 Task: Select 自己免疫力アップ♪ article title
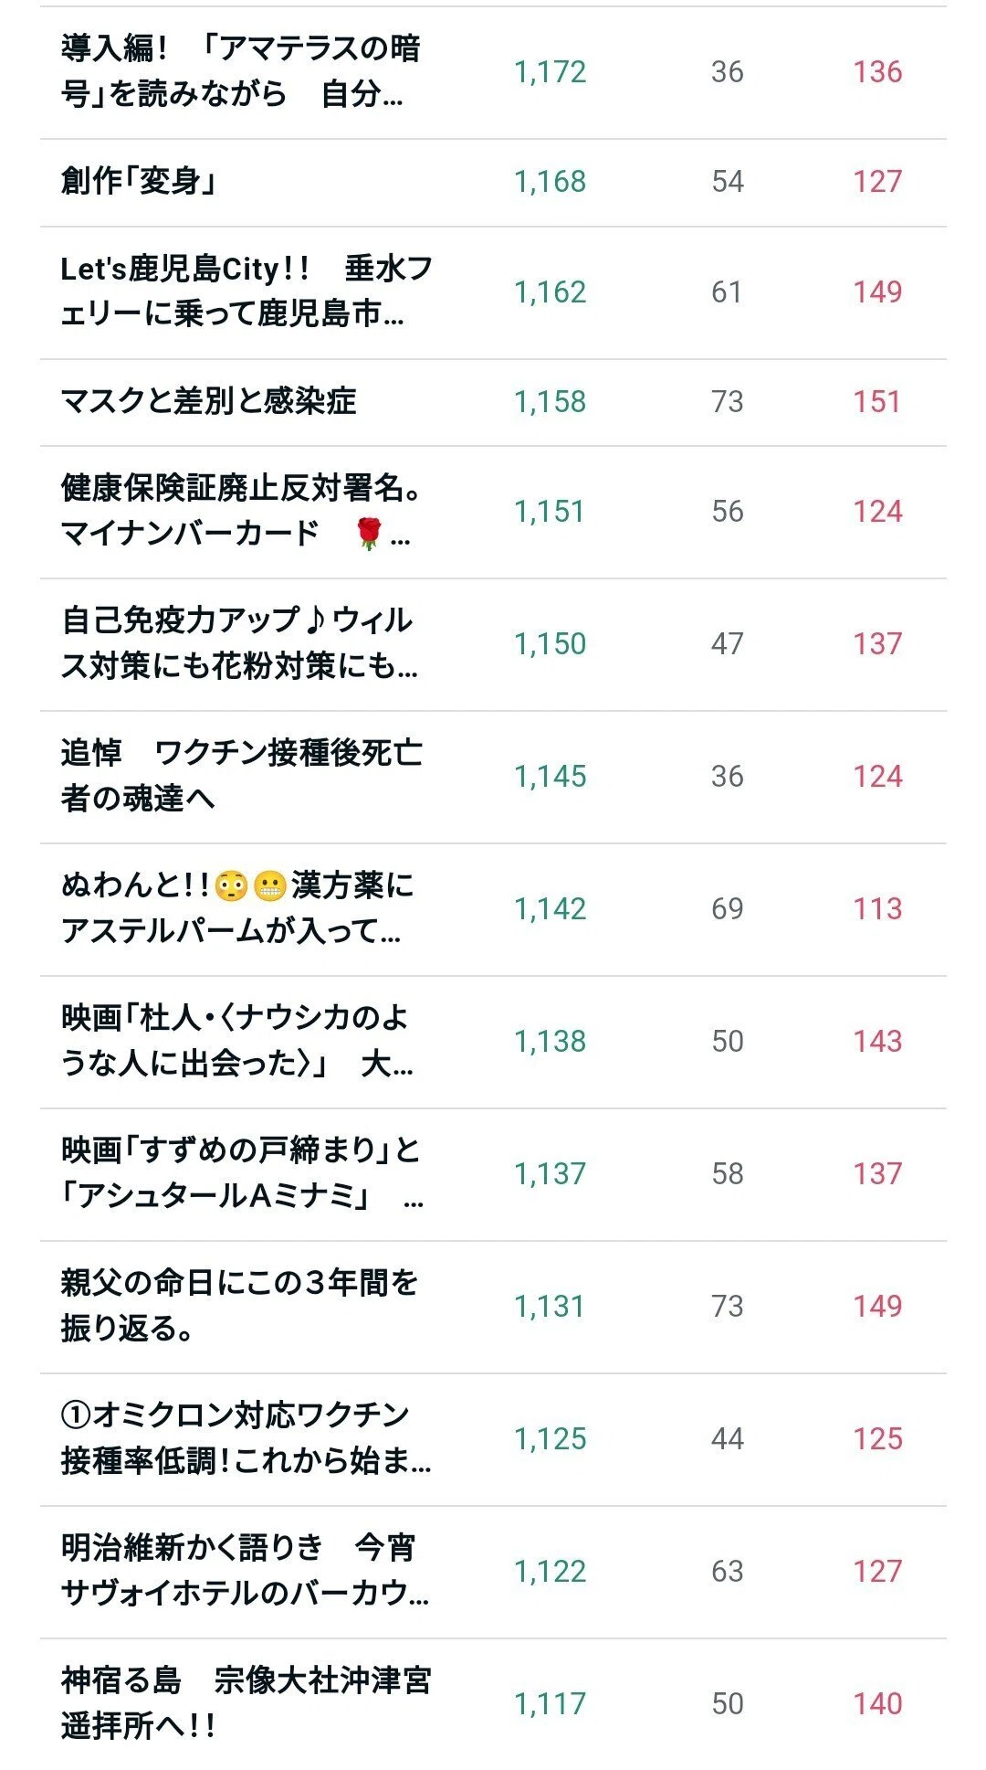(x=239, y=643)
